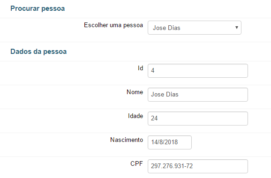271x178 pixels.
Task: Click the Id label text
Action: click(x=140, y=68)
